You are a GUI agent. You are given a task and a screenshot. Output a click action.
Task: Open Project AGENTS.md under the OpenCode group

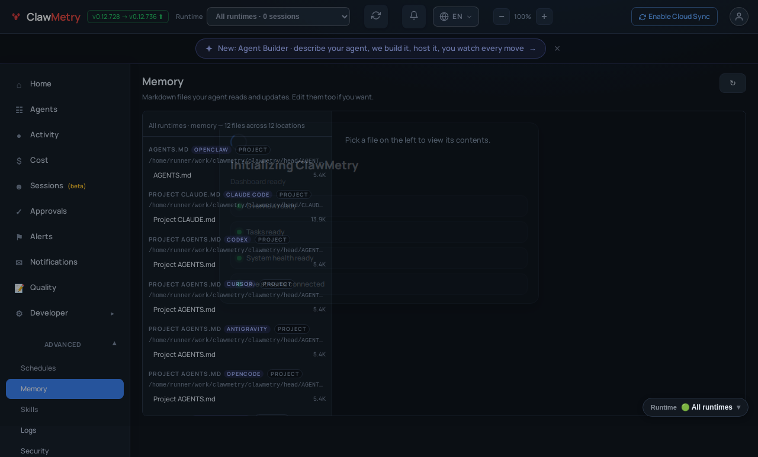pos(237,399)
